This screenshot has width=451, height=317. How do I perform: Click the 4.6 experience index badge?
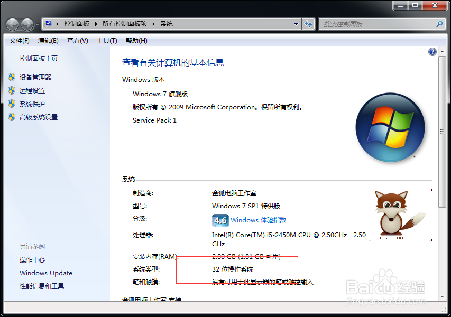click(220, 220)
